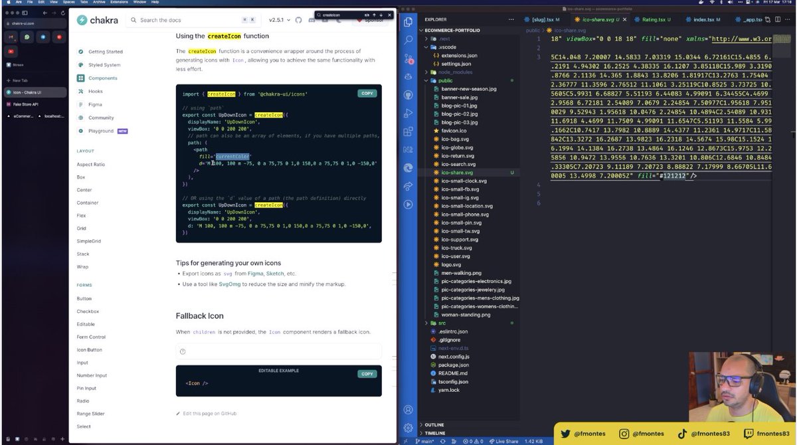Switch to [slug].tsx editor tab
This screenshot has height=445, width=797.
click(542, 19)
